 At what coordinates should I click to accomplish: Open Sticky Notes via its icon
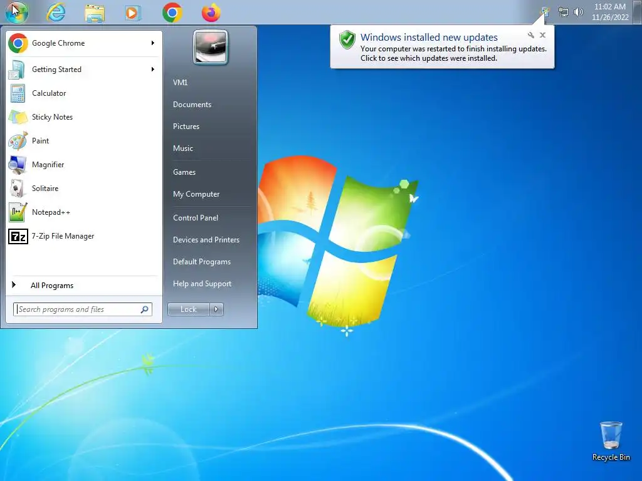(x=18, y=117)
